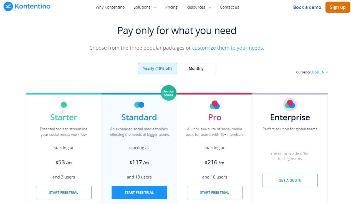Expand the Resources dropdown menu
This screenshot has height=204, width=351.
tap(198, 7)
